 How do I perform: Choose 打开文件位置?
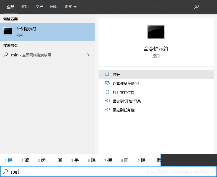[156, 92]
